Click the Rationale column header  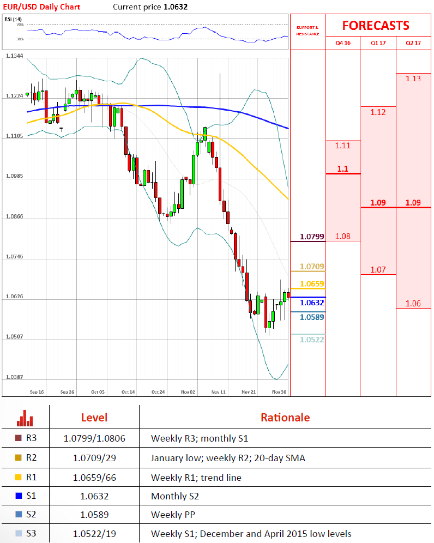point(285,418)
